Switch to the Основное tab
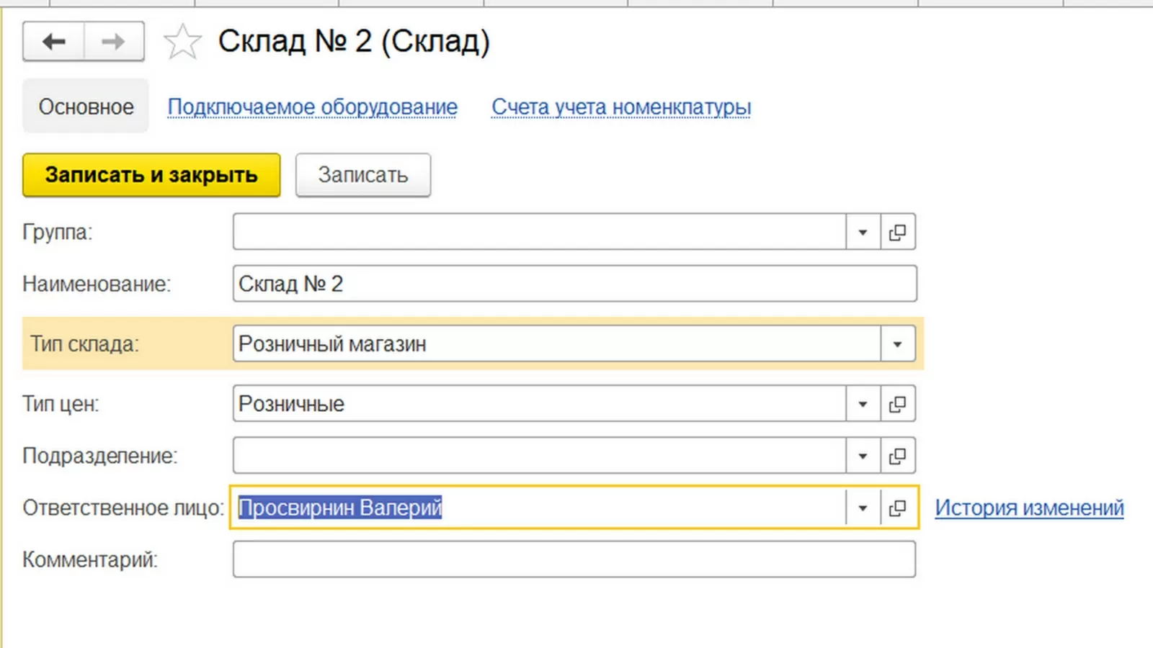This screenshot has height=648, width=1153. point(86,107)
